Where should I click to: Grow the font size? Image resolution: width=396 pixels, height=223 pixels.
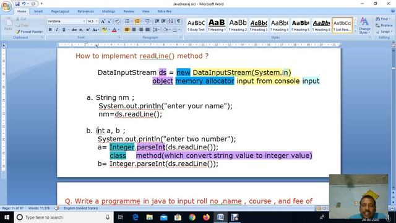coord(103,21)
